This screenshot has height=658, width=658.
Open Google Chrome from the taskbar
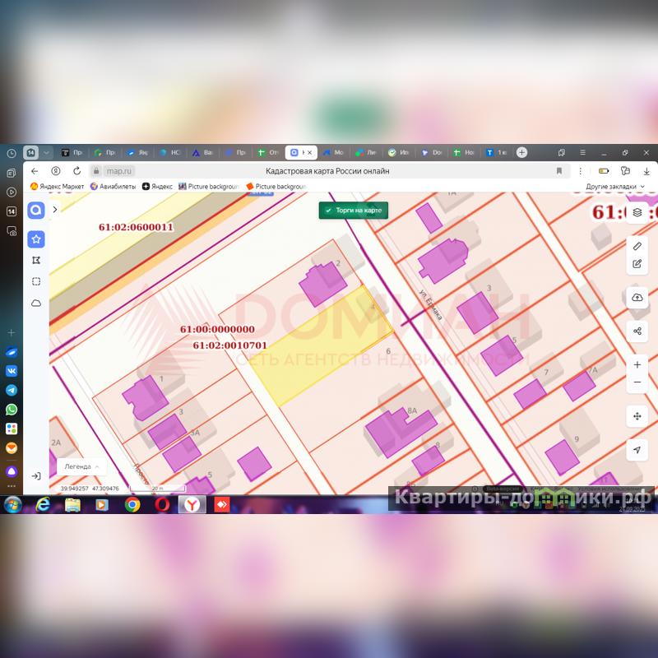point(132,504)
